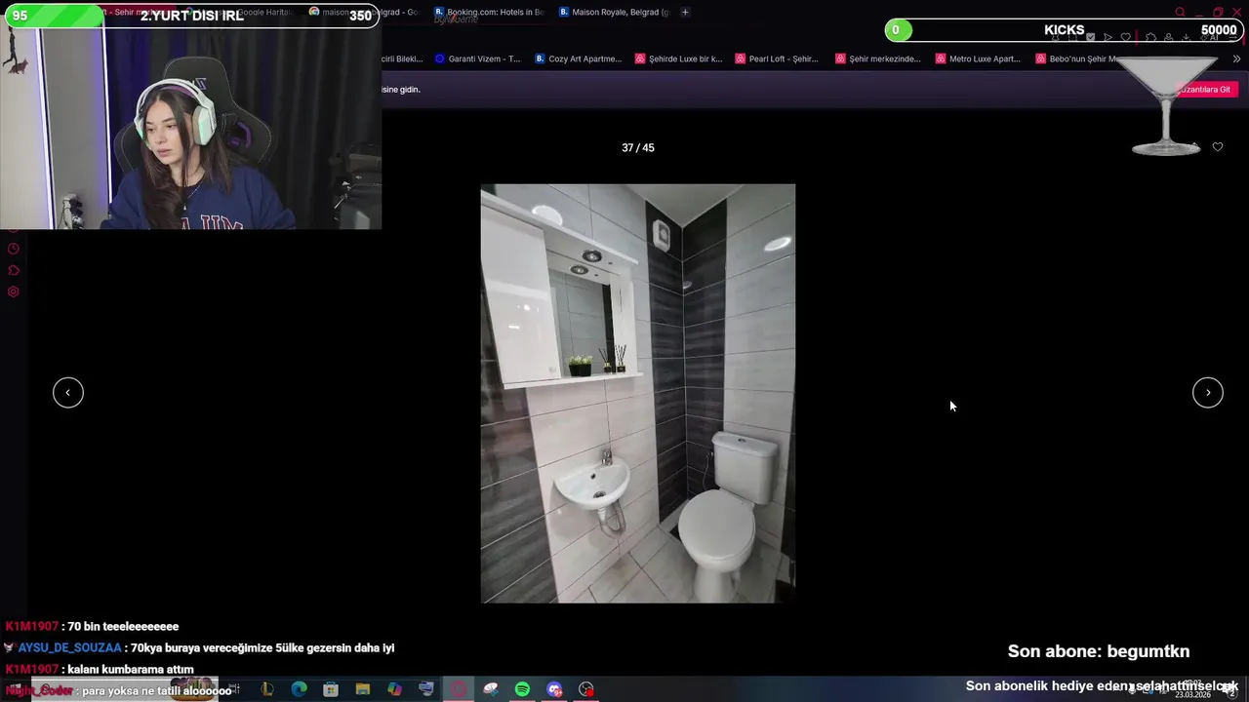
Task: Save listing with the heart icon
Action: [x=1218, y=147]
